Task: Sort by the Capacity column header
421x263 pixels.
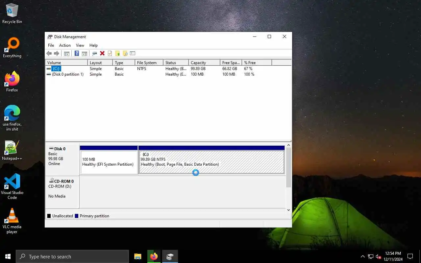Action: point(204,62)
